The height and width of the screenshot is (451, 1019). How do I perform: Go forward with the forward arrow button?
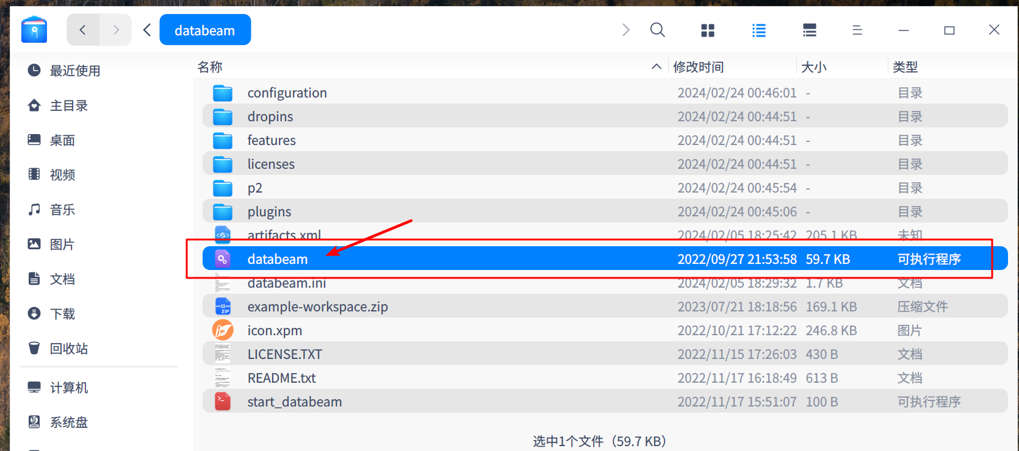[x=116, y=30]
